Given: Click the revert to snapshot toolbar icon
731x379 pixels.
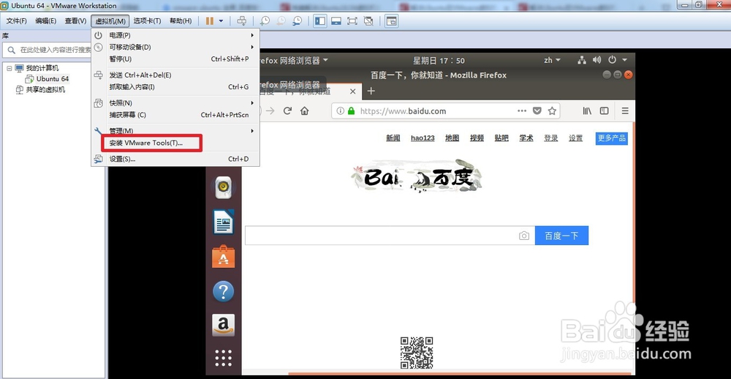Looking at the screenshot, I should (281, 21).
